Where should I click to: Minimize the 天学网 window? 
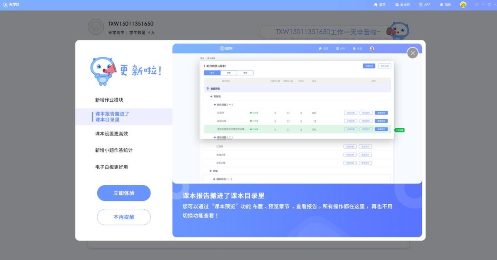click(483, 5)
